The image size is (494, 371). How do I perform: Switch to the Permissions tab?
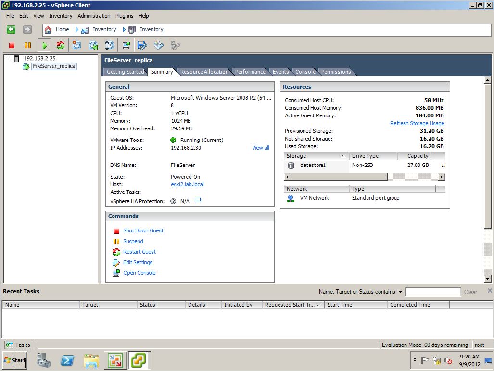(x=336, y=72)
